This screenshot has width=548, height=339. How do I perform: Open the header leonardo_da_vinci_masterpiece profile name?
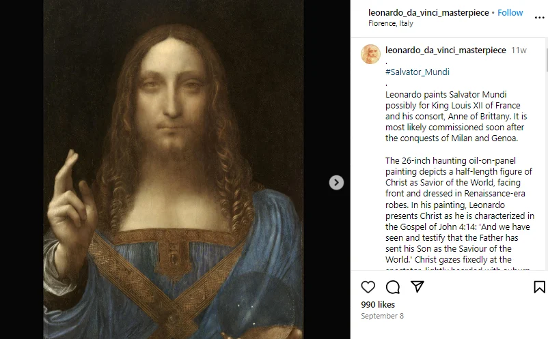click(x=428, y=12)
